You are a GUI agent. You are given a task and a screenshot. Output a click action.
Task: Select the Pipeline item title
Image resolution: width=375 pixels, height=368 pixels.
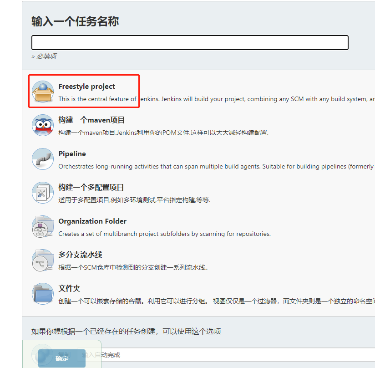[72, 154]
